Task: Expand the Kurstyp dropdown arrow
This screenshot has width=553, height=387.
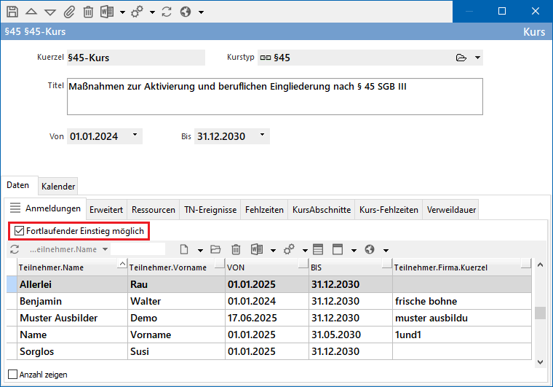Action: pos(477,58)
